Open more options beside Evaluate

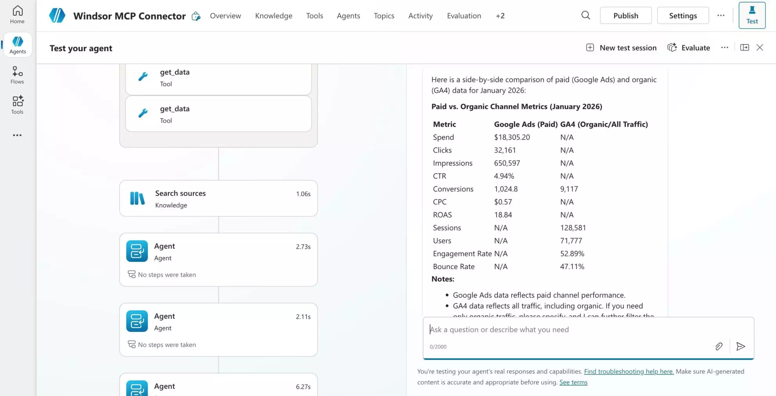click(x=724, y=48)
